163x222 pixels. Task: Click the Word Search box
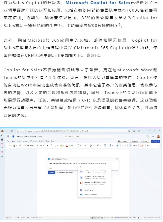pyautogui.click(x=88, y=137)
